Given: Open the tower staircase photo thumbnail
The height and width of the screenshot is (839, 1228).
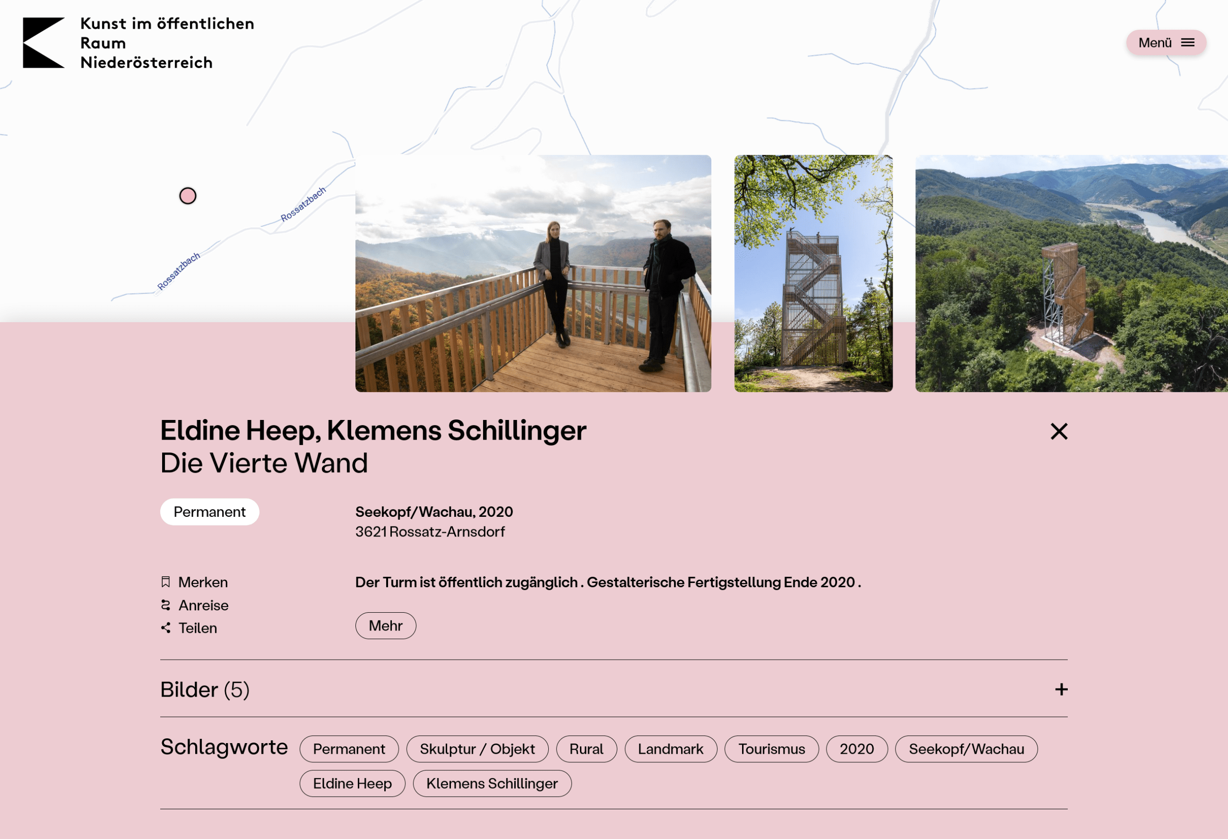Looking at the screenshot, I should point(813,273).
